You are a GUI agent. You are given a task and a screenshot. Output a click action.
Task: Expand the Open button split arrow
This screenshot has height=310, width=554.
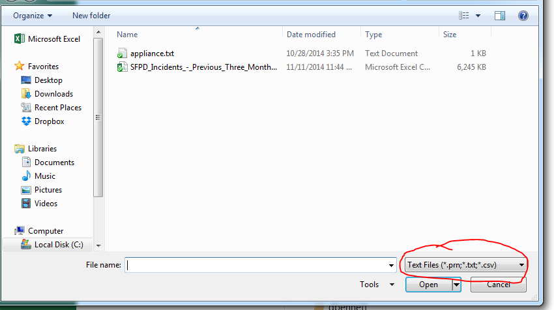pos(456,285)
